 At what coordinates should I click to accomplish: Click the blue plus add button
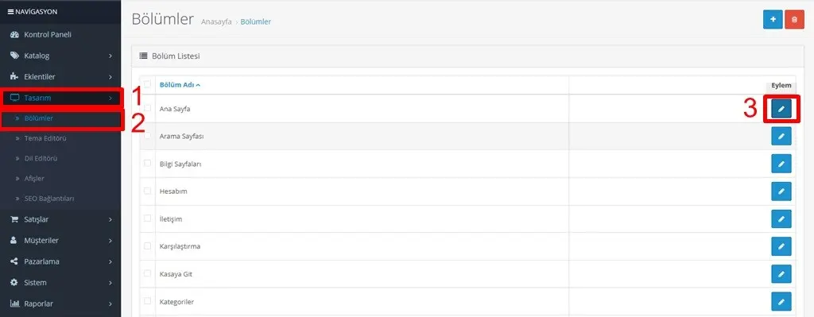[773, 19]
